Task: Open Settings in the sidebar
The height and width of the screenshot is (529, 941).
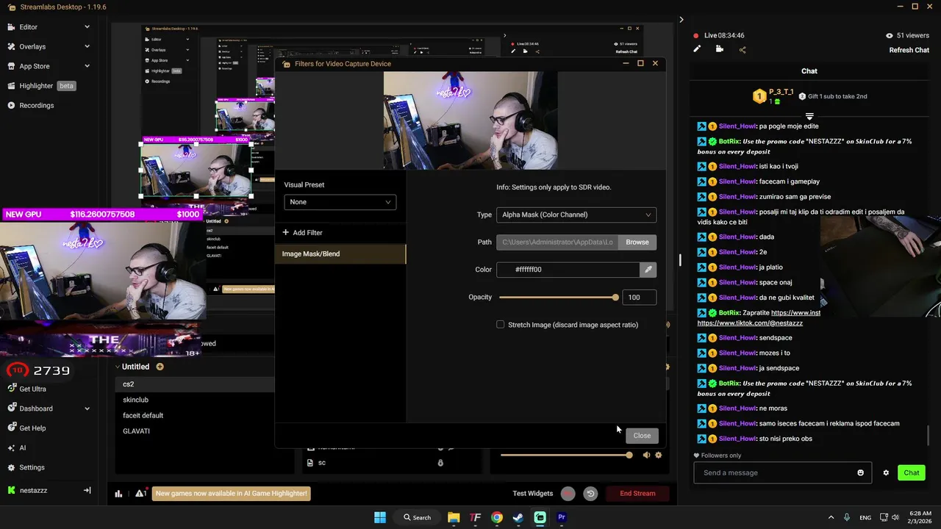Action: [x=32, y=467]
